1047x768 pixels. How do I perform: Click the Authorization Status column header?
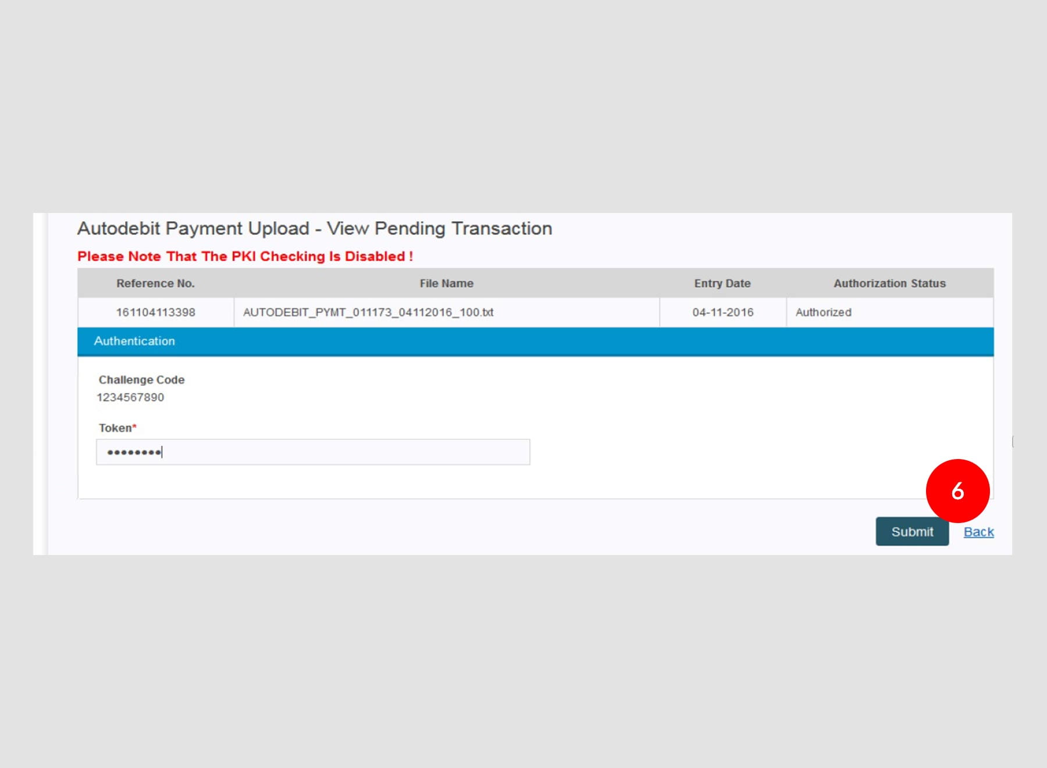click(x=889, y=283)
